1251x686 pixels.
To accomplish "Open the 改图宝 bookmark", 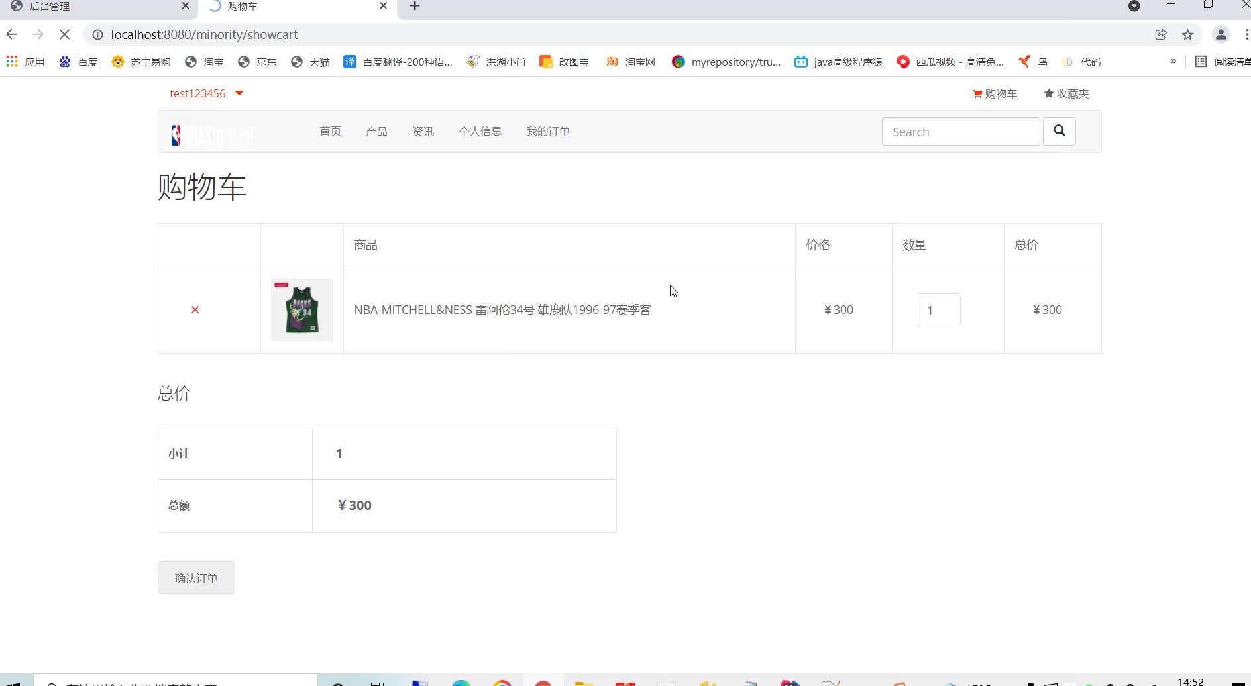I will tap(565, 62).
